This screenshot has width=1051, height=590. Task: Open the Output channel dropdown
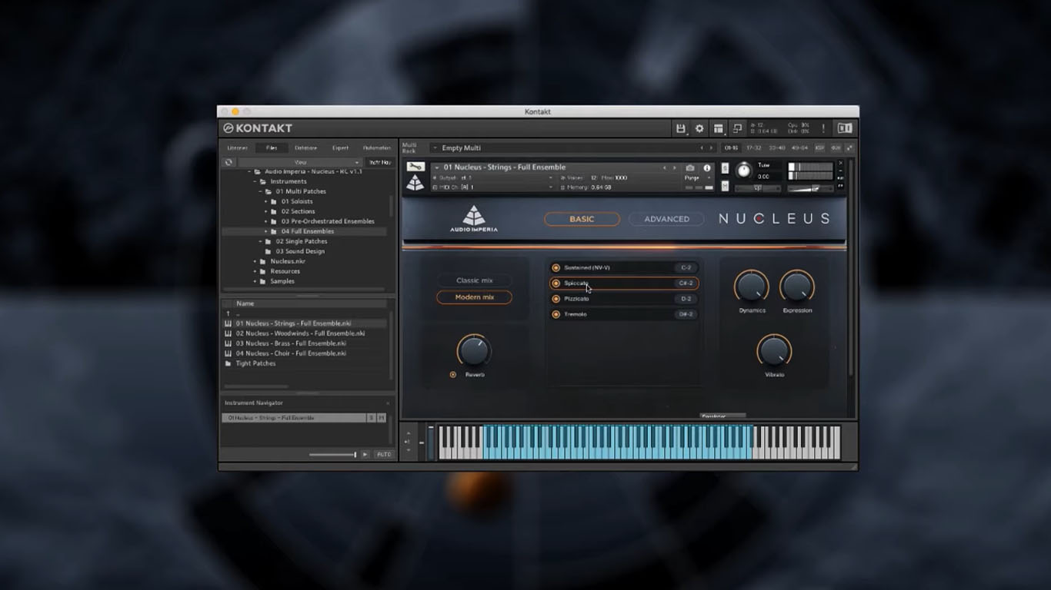pos(551,177)
